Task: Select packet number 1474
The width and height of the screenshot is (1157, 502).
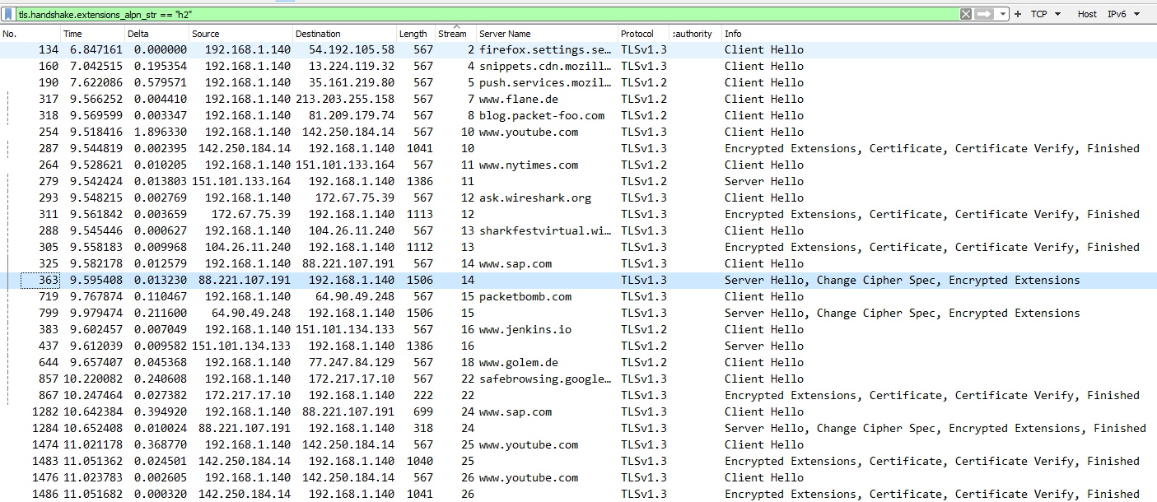Action: pyautogui.click(x=578, y=444)
